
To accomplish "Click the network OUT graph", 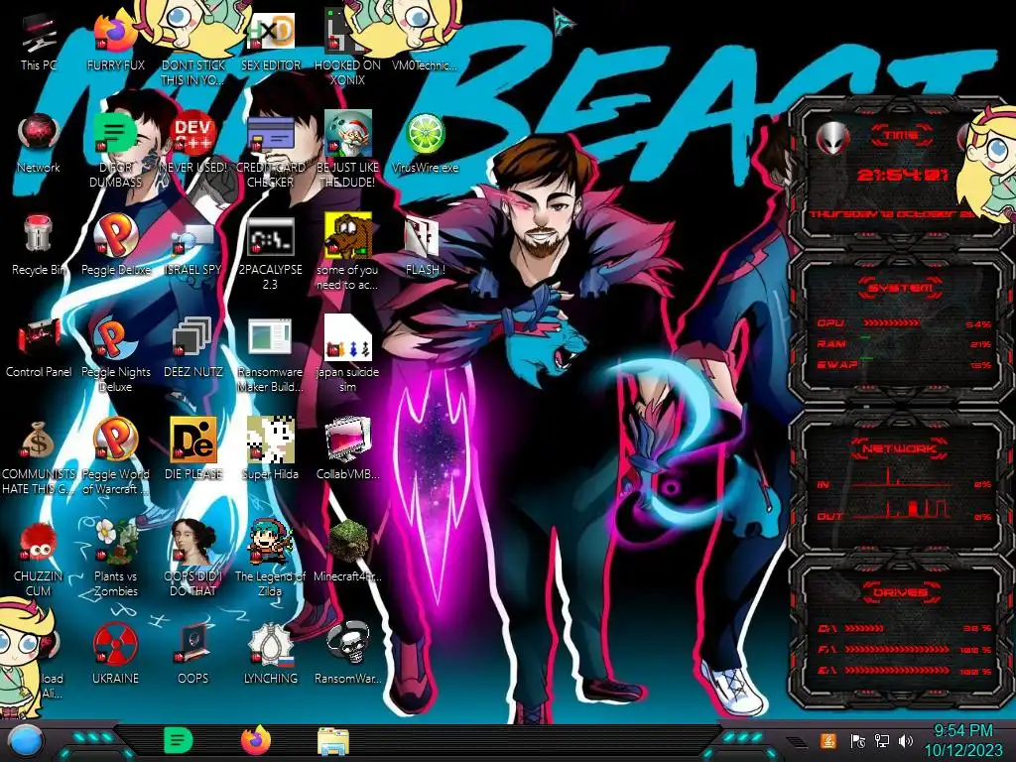I will click(x=902, y=509).
